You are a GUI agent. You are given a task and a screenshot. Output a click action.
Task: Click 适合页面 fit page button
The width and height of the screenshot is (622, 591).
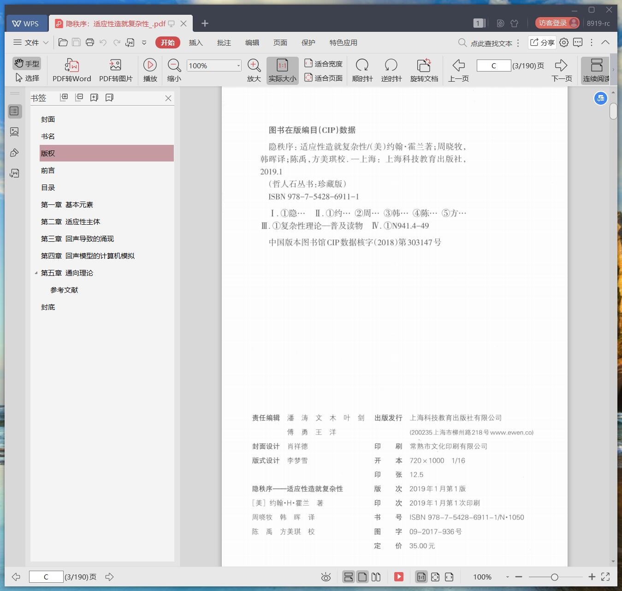tap(323, 78)
